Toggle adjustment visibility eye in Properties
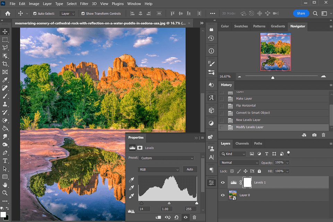The height and width of the screenshot is (222, 333). (x=185, y=217)
